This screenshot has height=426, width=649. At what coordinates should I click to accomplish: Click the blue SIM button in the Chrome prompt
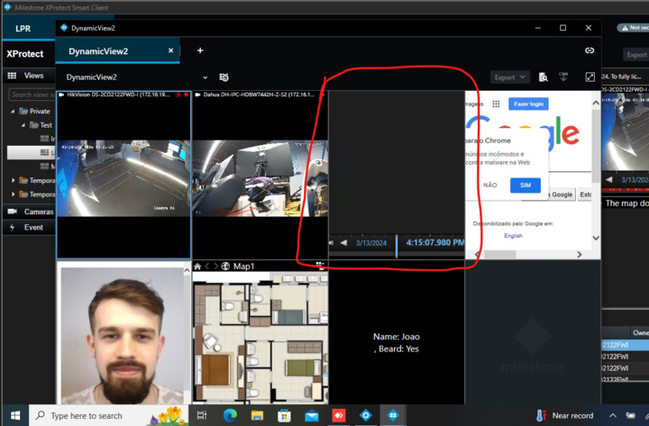coord(525,185)
